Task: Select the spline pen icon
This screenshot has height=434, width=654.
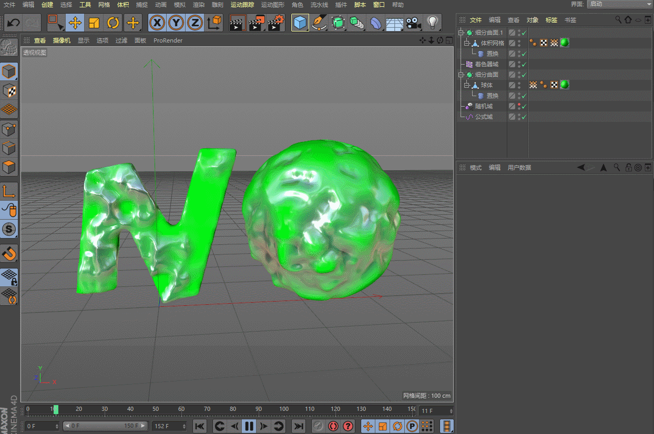Action: pyautogui.click(x=319, y=23)
